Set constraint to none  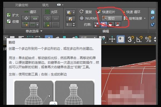(x=97, y=25)
